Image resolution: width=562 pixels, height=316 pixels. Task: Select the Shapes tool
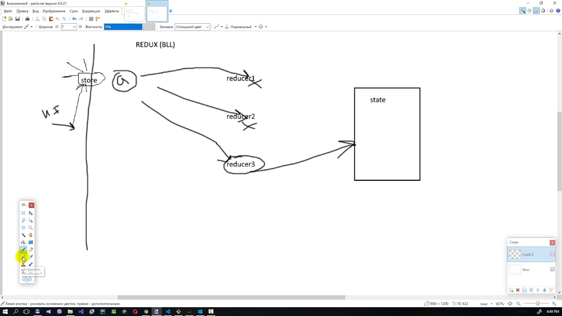point(27,279)
